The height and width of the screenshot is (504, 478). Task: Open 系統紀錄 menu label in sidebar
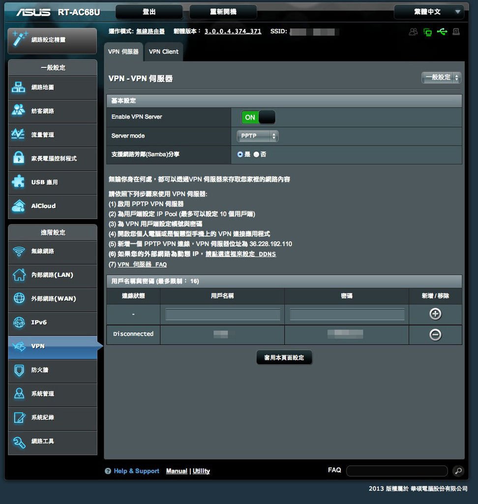click(x=43, y=417)
